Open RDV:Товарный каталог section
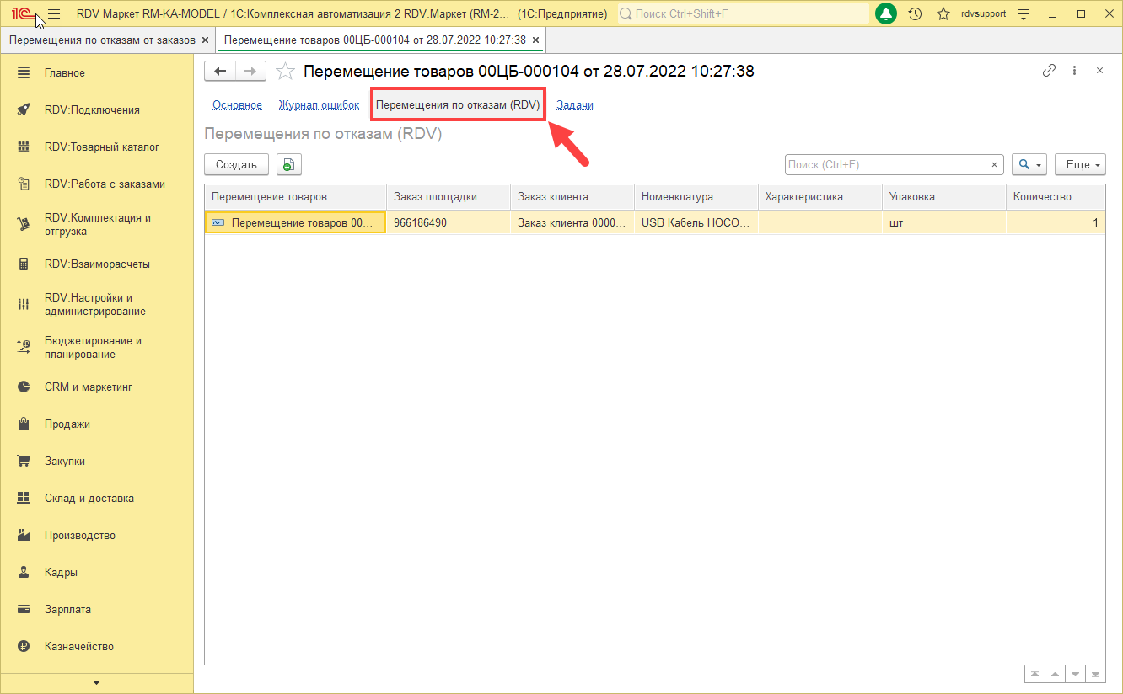This screenshot has width=1123, height=694. pos(101,147)
